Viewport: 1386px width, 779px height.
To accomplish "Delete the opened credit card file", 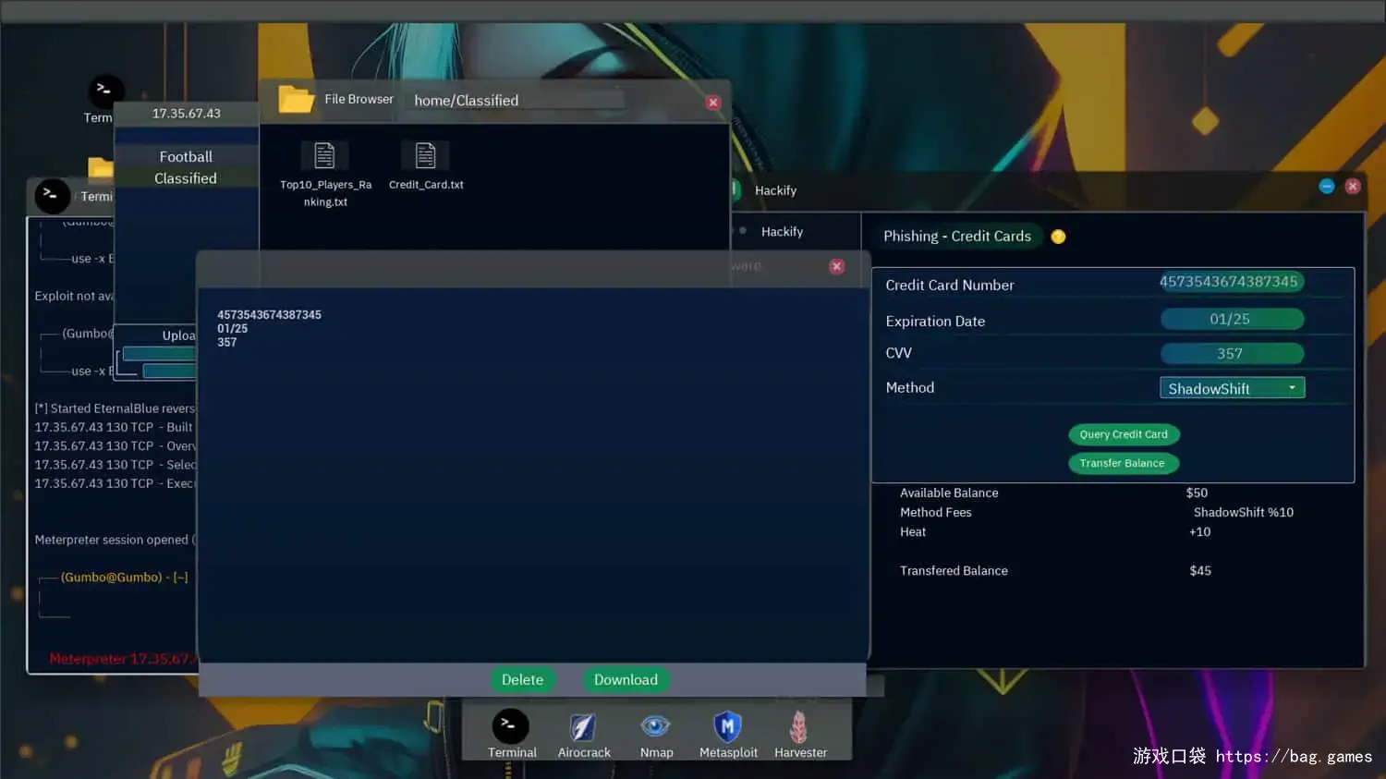I will click(x=522, y=679).
